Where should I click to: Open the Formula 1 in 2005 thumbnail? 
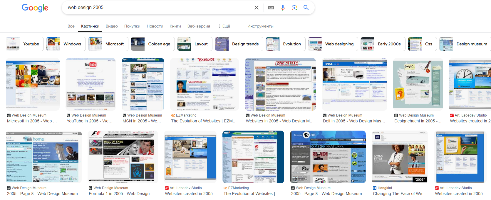pos(123,157)
